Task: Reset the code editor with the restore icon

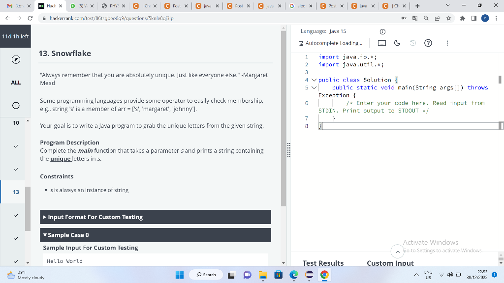Action: [x=412, y=43]
